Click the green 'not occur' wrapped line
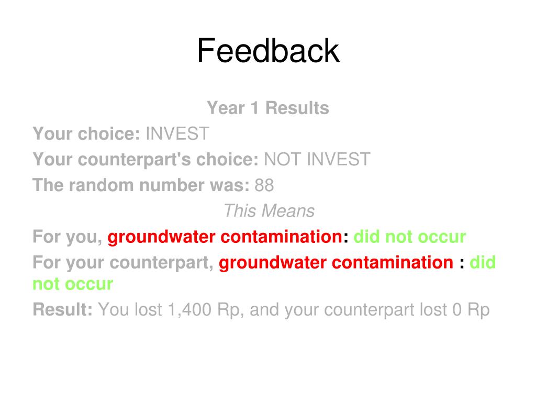Screen dimensions: 536x402 tap(73, 284)
